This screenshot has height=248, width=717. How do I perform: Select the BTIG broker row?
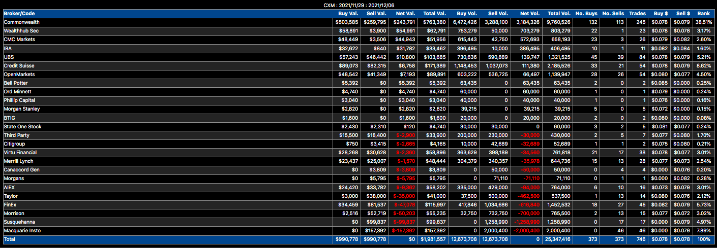click(358, 118)
